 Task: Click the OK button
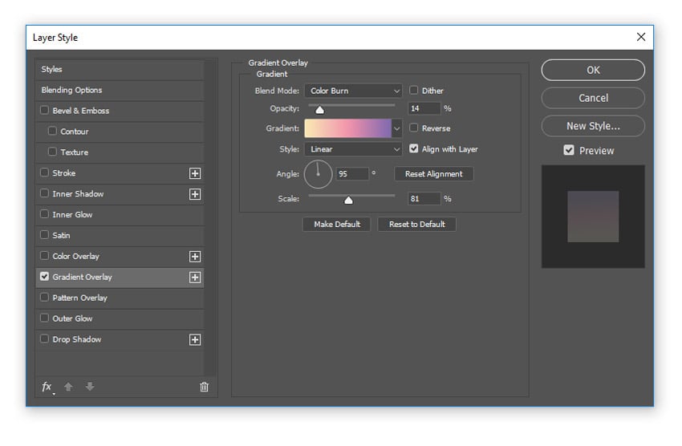tap(593, 70)
